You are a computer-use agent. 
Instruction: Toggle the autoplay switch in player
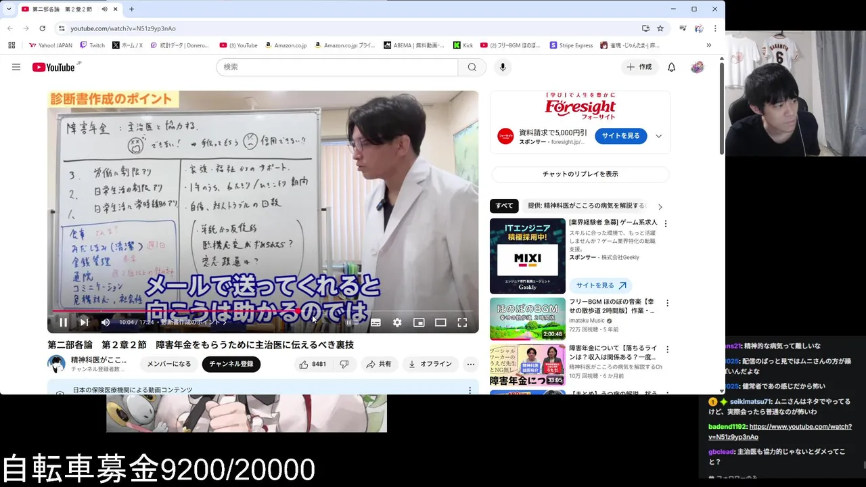click(352, 323)
